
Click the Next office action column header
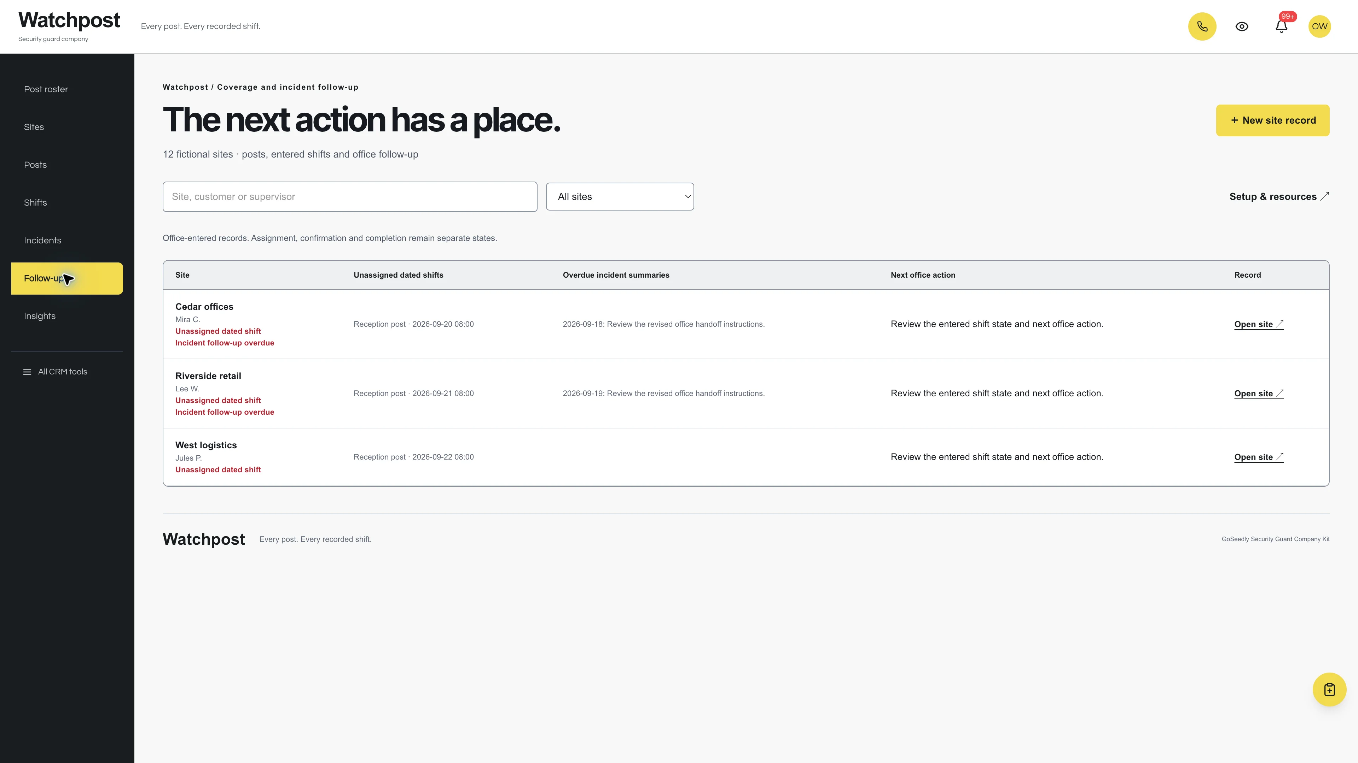click(923, 275)
